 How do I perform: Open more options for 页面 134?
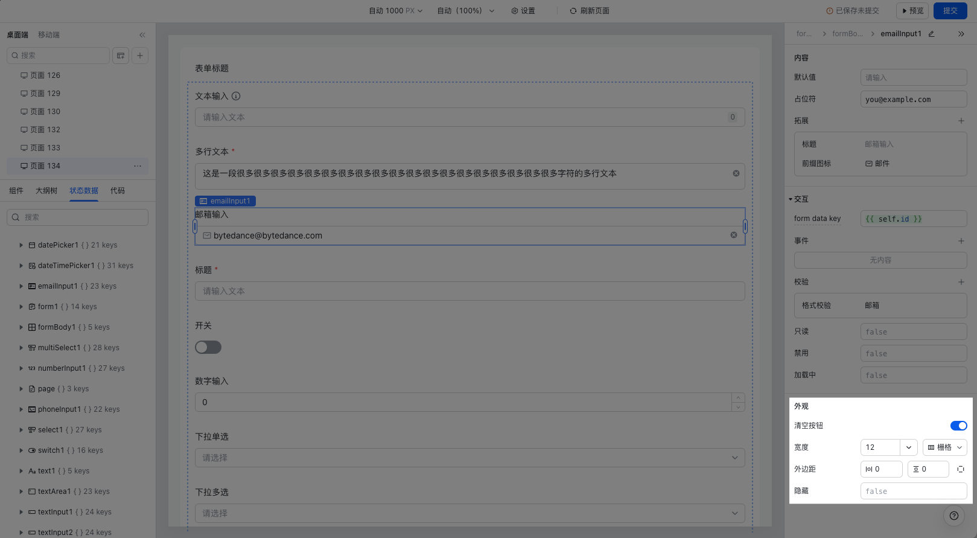[x=138, y=166]
